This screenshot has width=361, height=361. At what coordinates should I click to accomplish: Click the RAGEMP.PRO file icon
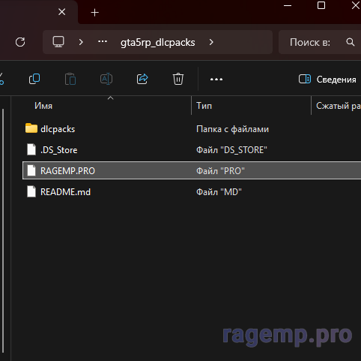pos(31,170)
